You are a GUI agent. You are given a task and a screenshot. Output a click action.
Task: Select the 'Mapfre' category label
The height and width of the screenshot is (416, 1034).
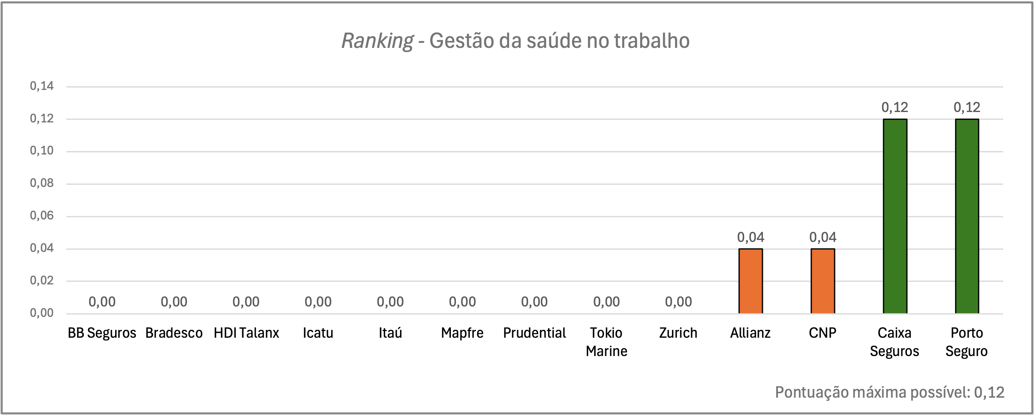[462, 333]
